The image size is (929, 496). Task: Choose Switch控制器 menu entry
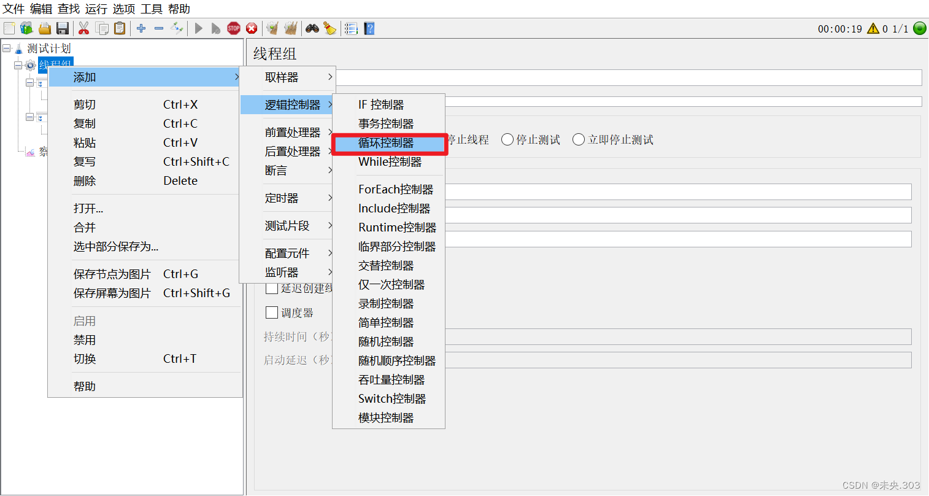click(389, 398)
